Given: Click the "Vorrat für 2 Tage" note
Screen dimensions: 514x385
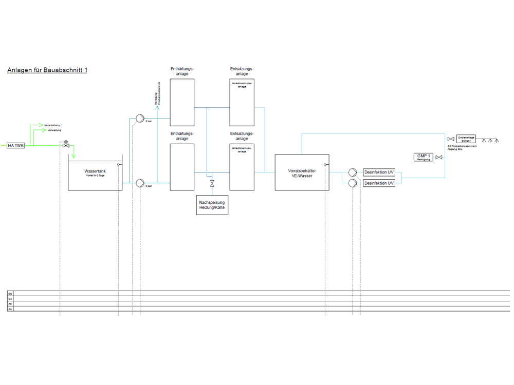Looking at the screenshot, I should (x=95, y=176).
